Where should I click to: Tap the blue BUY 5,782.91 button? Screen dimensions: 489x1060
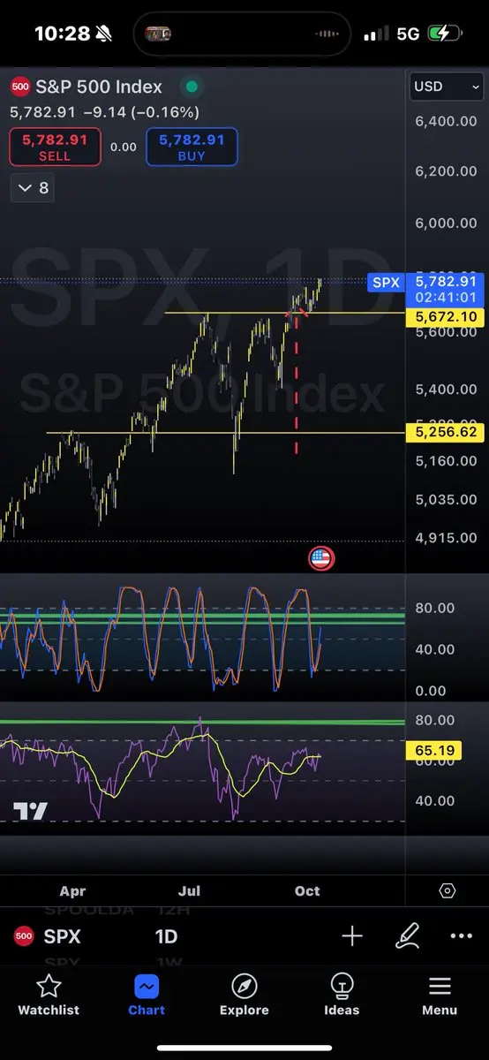[x=192, y=148]
